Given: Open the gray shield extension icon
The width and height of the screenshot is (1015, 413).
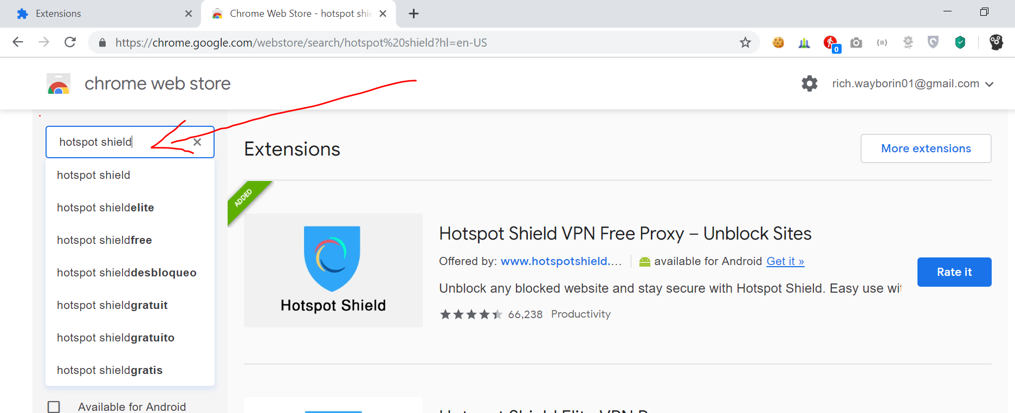Looking at the screenshot, I should (x=933, y=42).
